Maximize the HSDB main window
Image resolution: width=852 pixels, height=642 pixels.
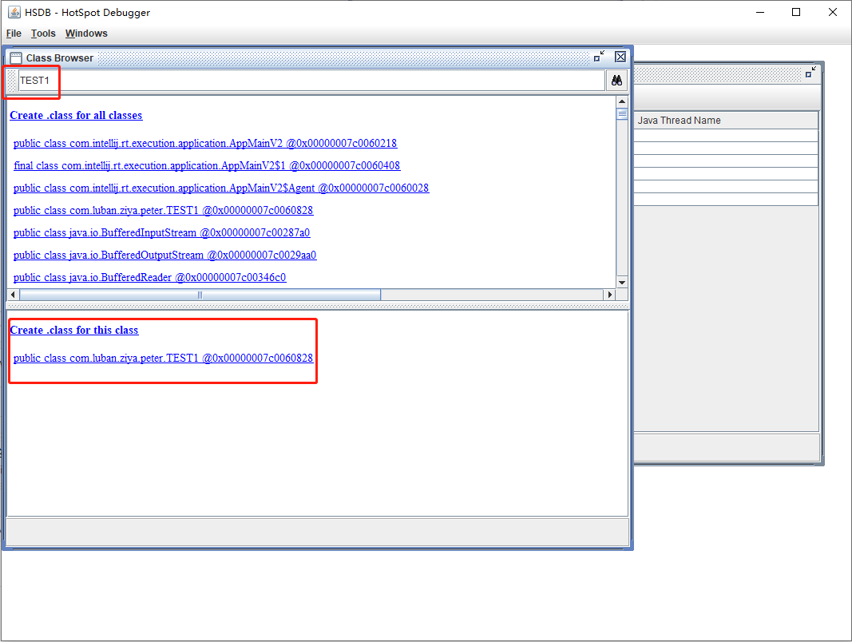[x=796, y=12]
